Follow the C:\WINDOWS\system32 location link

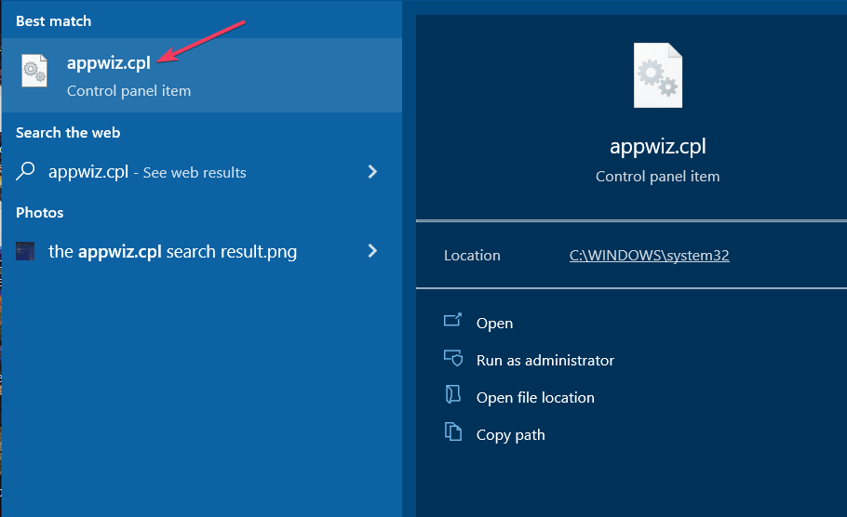tap(649, 256)
